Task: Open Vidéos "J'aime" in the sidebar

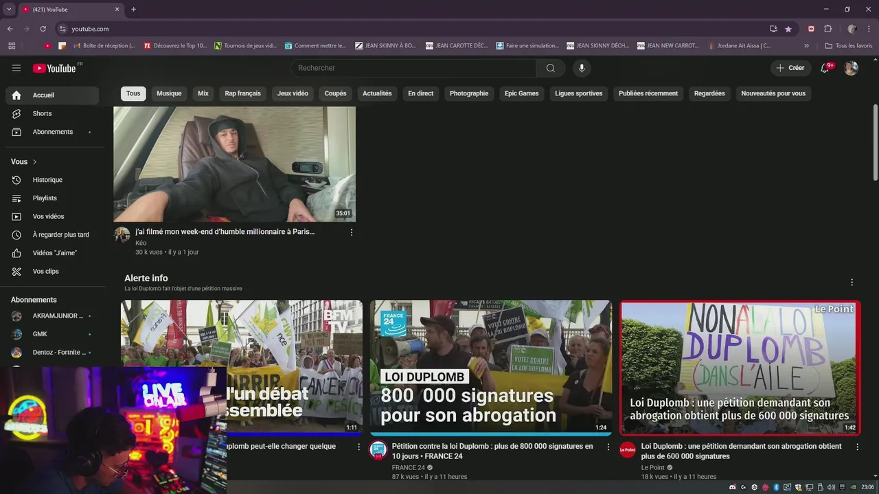Action: (x=52, y=253)
